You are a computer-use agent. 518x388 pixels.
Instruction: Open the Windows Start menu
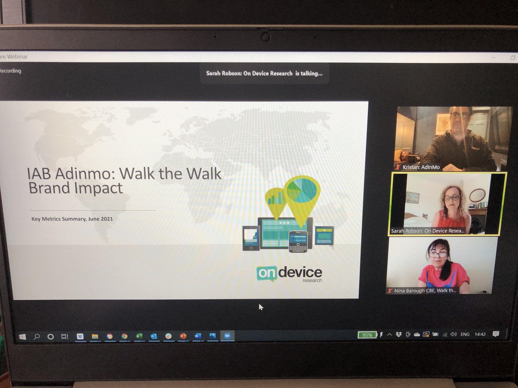coord(22,336)
